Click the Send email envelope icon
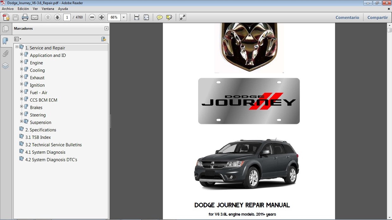Image resolution: width=392 pixels, height=220 pixels. (34, 17)
